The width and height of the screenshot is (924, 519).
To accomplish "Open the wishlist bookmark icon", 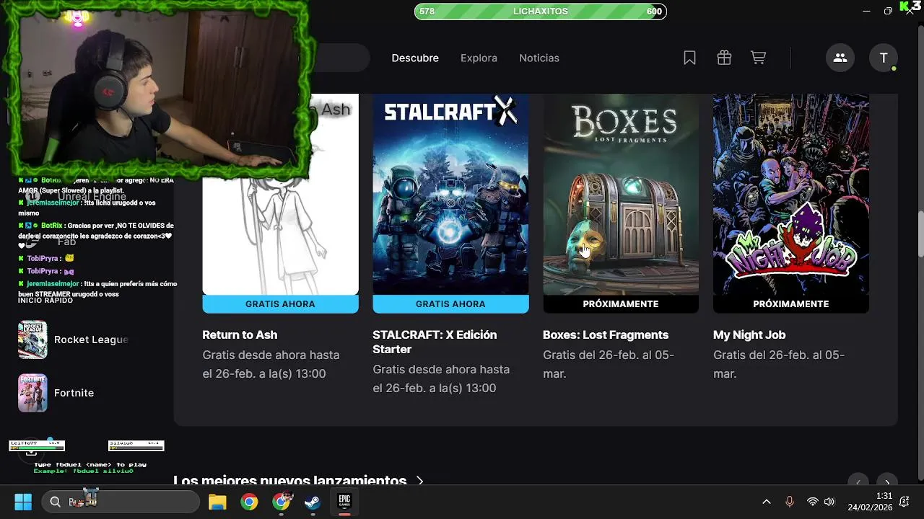I will point(689,58).
